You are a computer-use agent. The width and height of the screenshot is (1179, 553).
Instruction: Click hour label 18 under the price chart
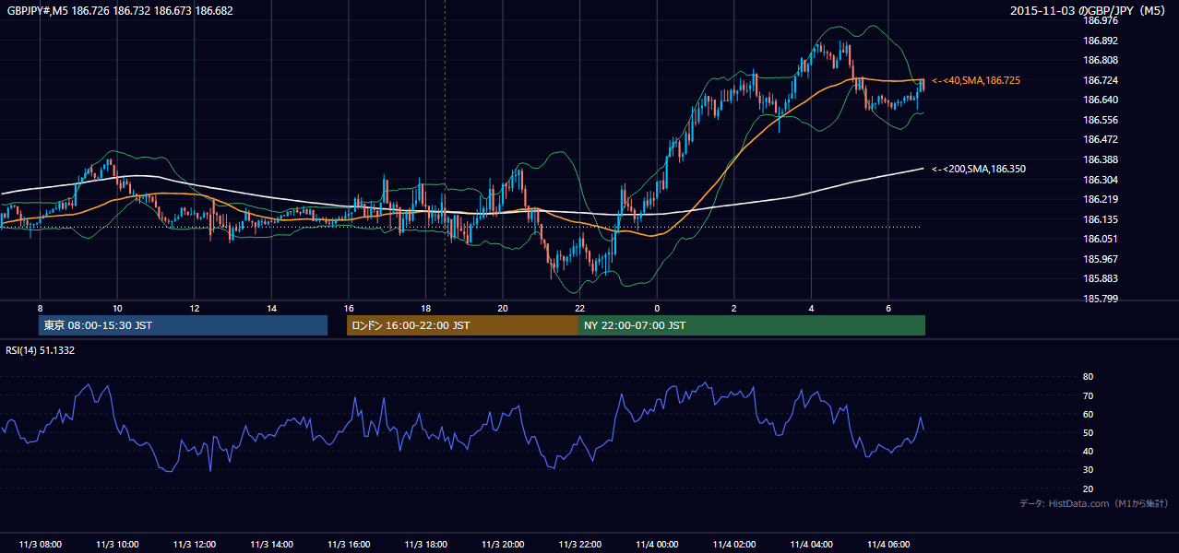(425, 308)
